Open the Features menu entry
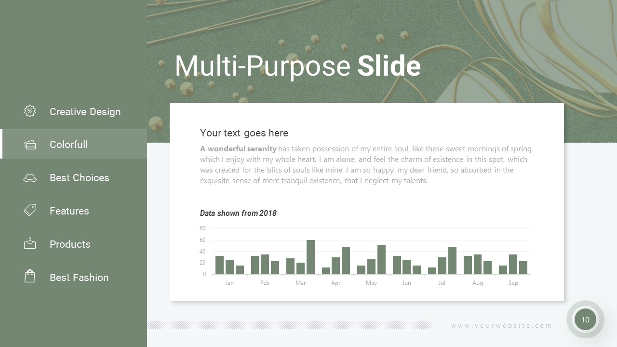 (x=69, y=211)
